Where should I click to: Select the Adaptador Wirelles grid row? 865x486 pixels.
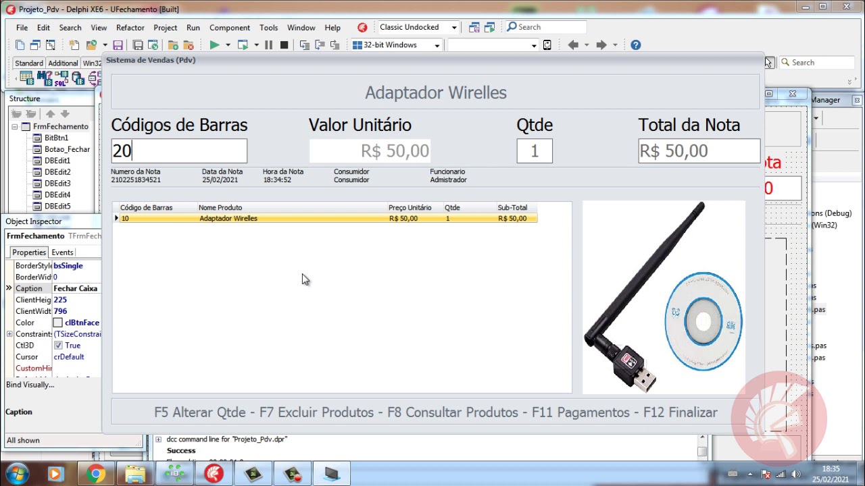click(328, 219)
